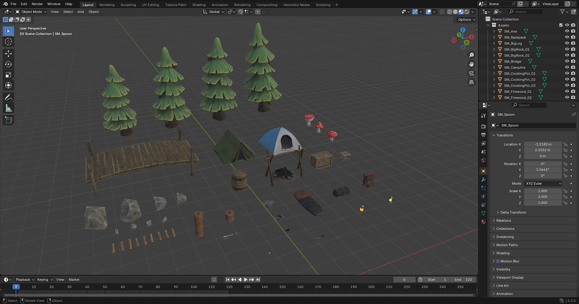Screen dimensions: 579x304
Task: Open the Object Data mesh tab
Action: [x=483, y=213]
